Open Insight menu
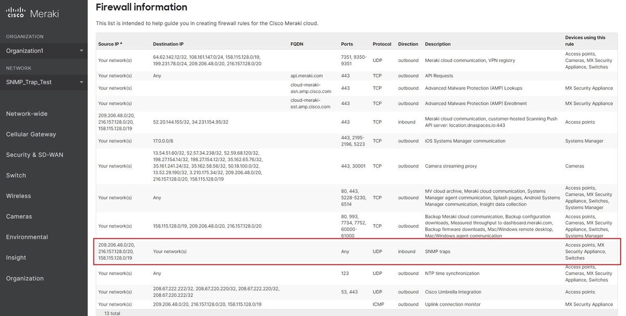 point(16,258)
